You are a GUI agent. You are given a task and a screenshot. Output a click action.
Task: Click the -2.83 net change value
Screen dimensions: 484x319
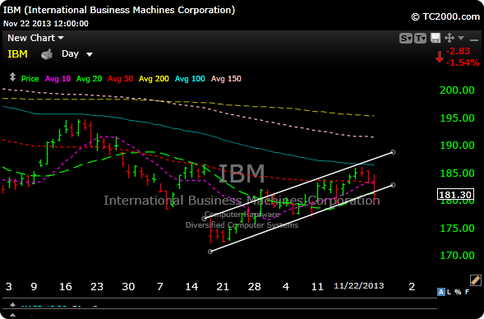[x=458, y=51]
